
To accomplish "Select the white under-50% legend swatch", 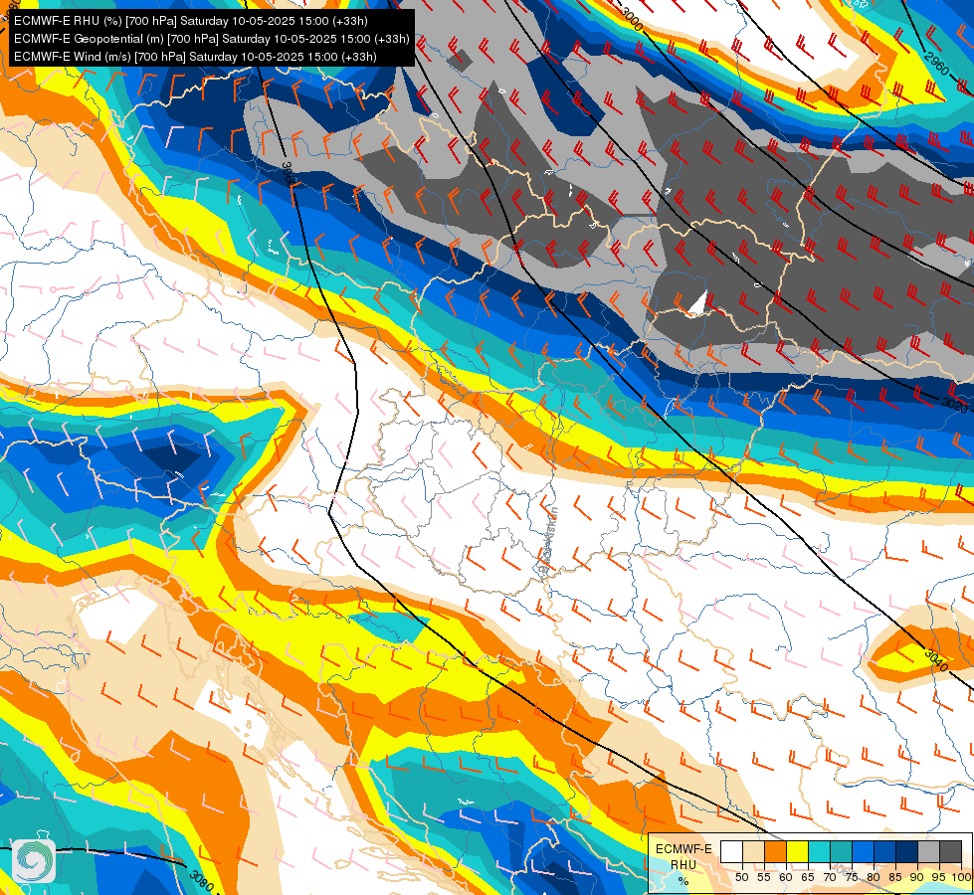I will click(731, 851).
